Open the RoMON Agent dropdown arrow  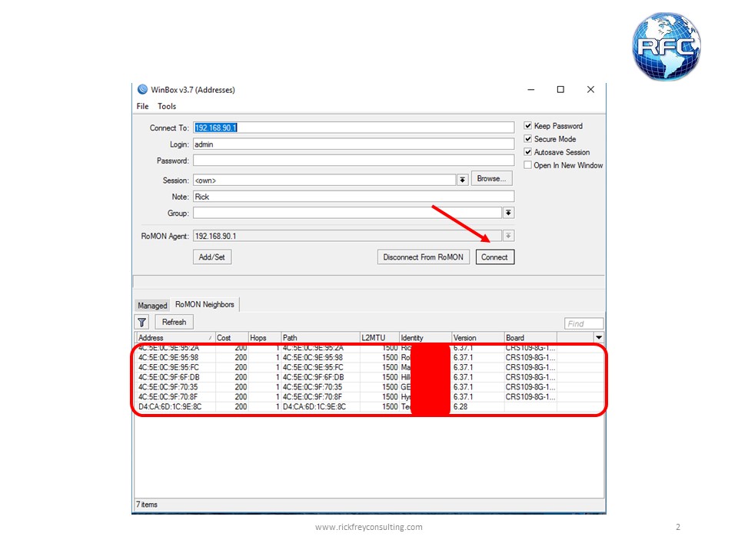(508, 236)
